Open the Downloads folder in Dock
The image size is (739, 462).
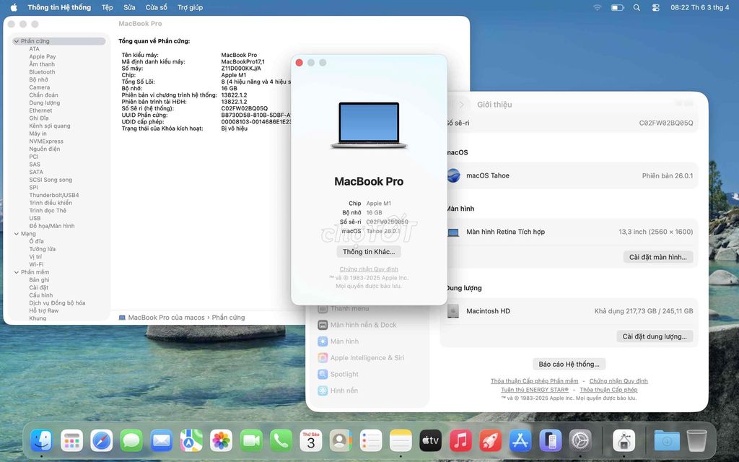point(667,441)
